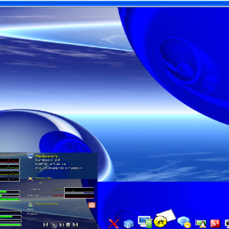Click the Traffic Out red graph
Viewport: 229px width, 229px height.
click(79, 196)
